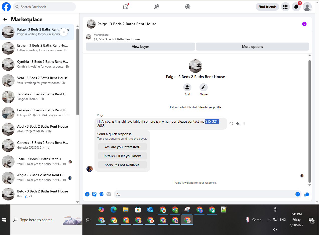Show hidden system tray icons
The width and height of the screenshot is (319, 235).
tap(269, 220)
